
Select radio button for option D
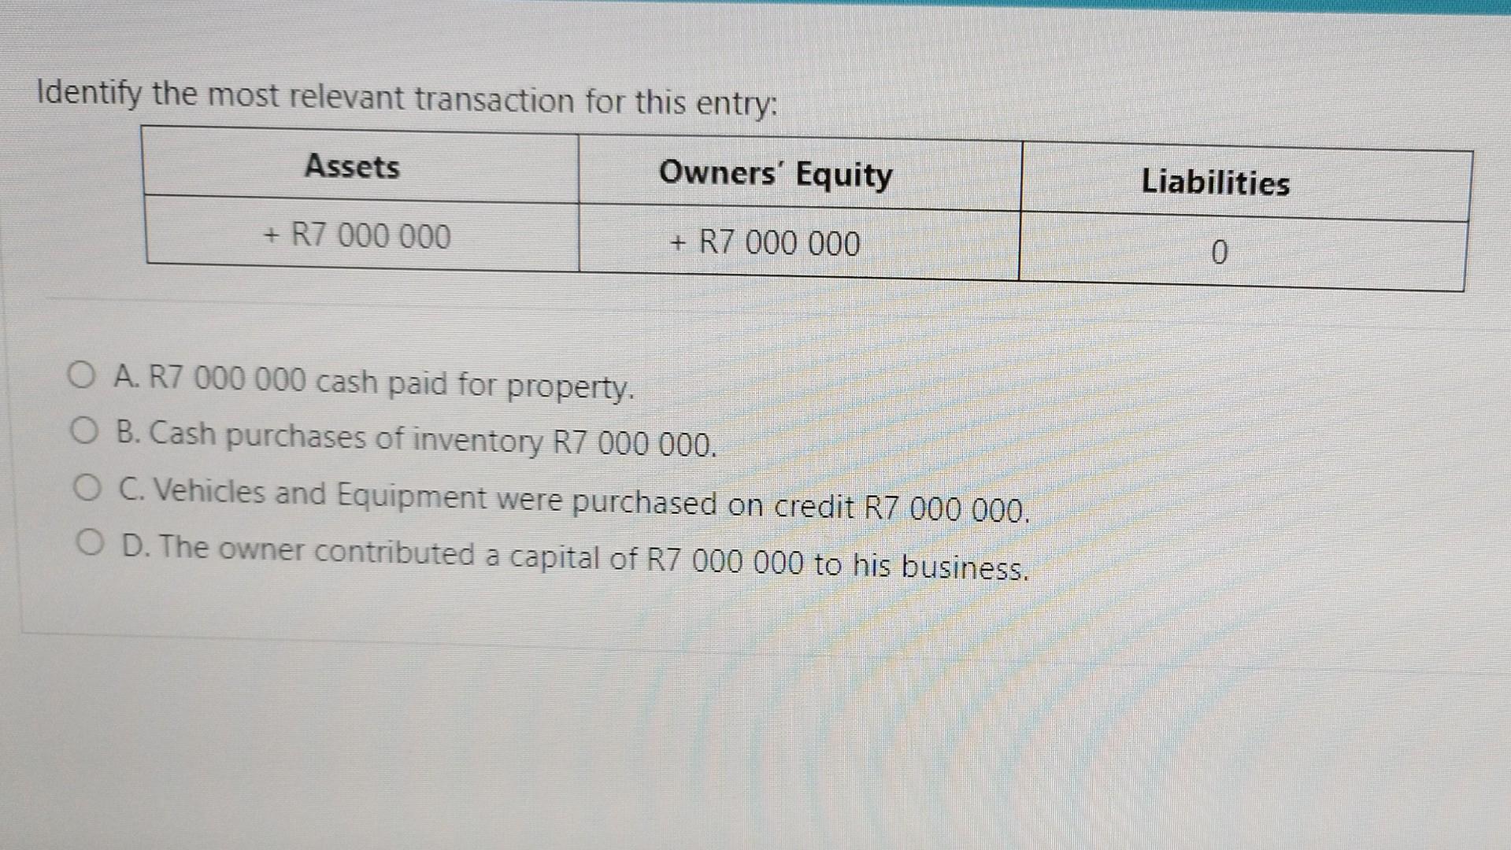click(x=91, y=541)
